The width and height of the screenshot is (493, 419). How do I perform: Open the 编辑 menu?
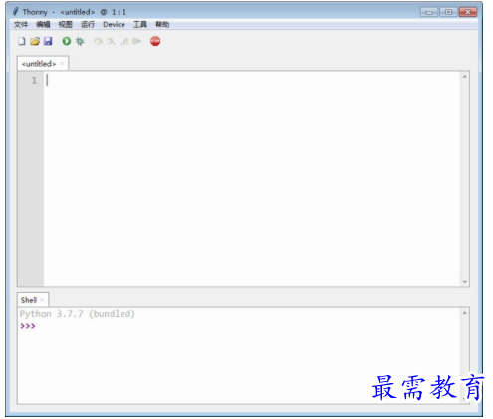(43, 24)
